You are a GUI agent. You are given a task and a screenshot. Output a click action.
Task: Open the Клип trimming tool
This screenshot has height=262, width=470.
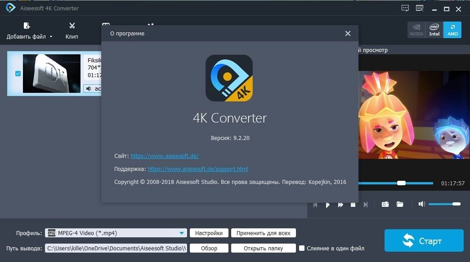click(72, 31)
